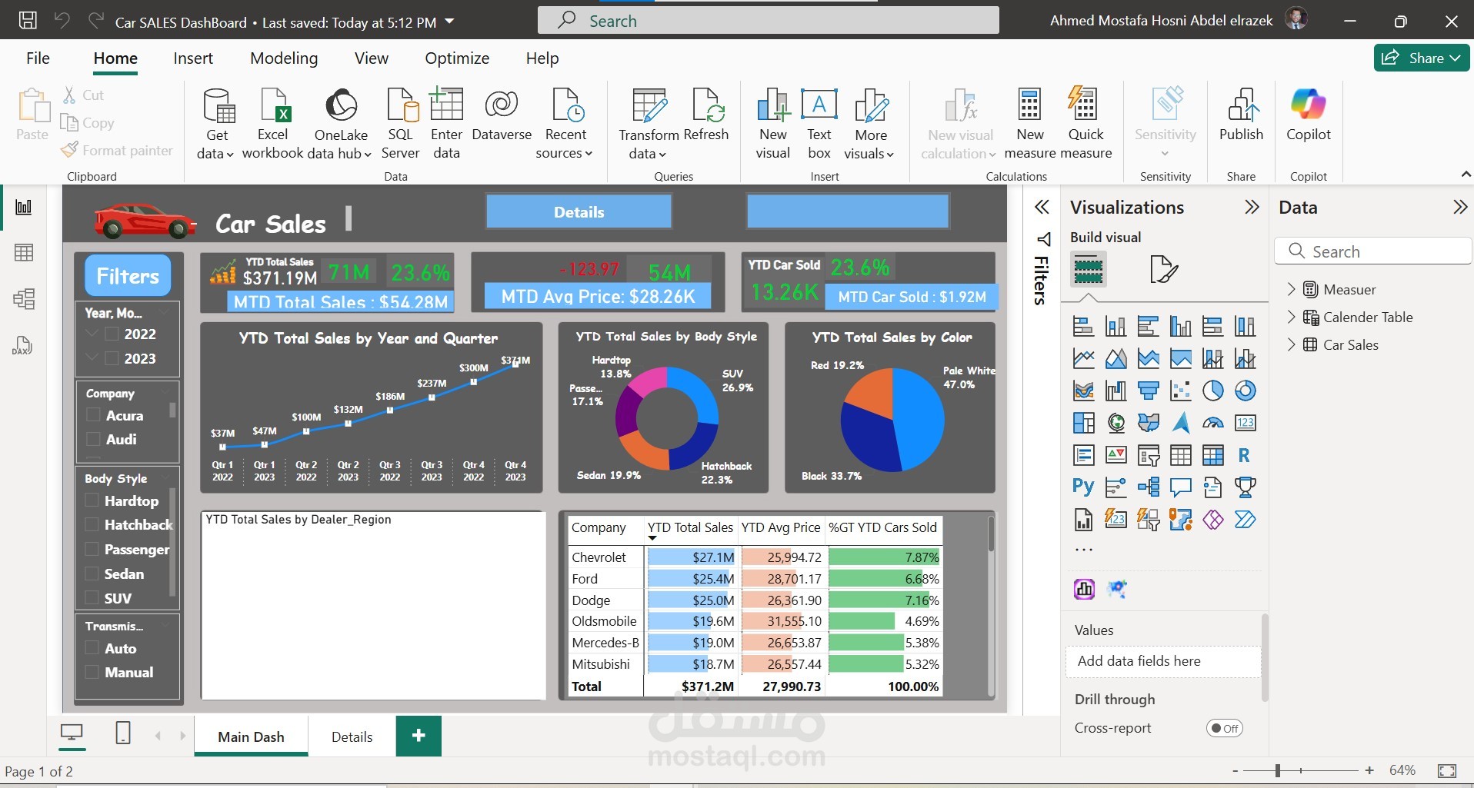
Task: Click the blue Details navigation button
Action: pyautogui.click(x=579, y=212)
